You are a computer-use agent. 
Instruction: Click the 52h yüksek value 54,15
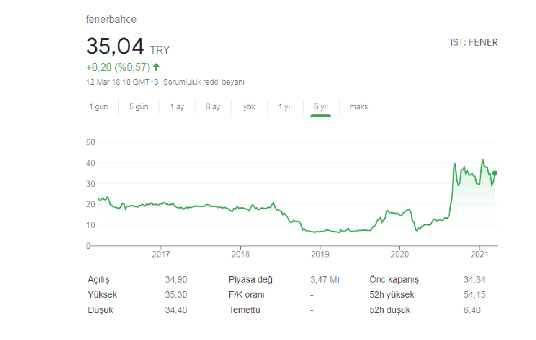pos(474,295)
